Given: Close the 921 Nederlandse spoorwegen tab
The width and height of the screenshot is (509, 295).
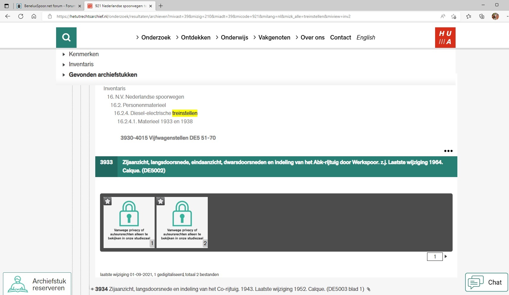Looking at the screenshot, I should coord(150,6).
